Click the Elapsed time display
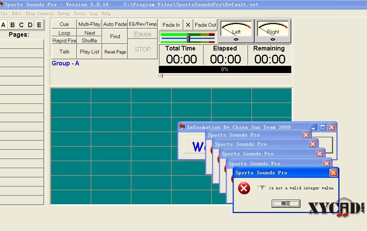367x231 pixels. pyautogui.click(x=225, y=55)
